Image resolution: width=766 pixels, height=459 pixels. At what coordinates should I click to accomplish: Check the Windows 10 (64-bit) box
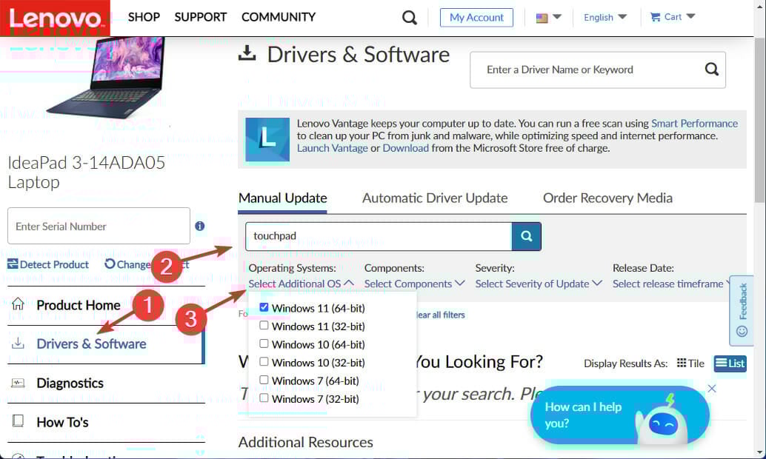(x=264, y=344)
